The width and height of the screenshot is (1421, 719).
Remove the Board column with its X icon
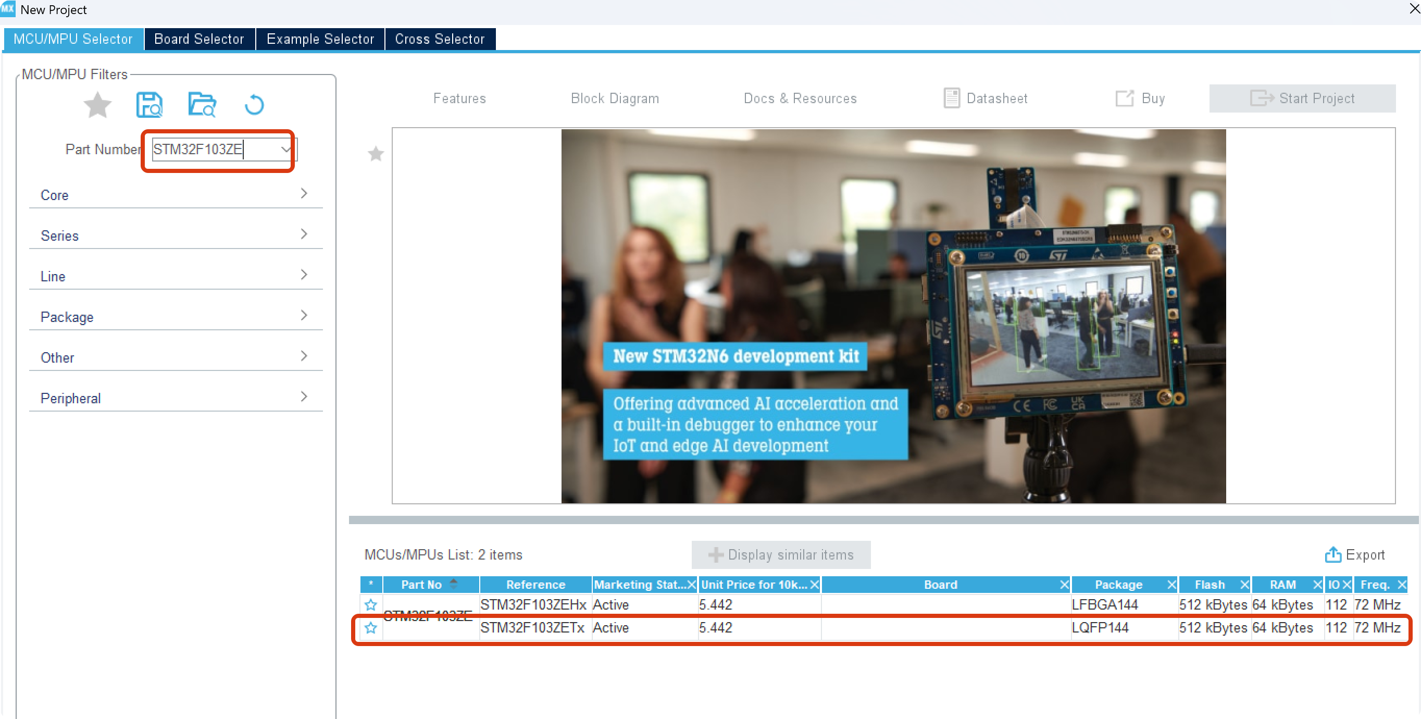click(x=1064, y=585)
